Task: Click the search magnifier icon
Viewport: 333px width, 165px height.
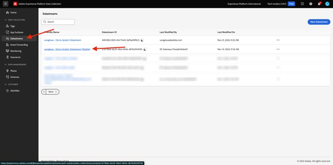Action: [45, 22]
